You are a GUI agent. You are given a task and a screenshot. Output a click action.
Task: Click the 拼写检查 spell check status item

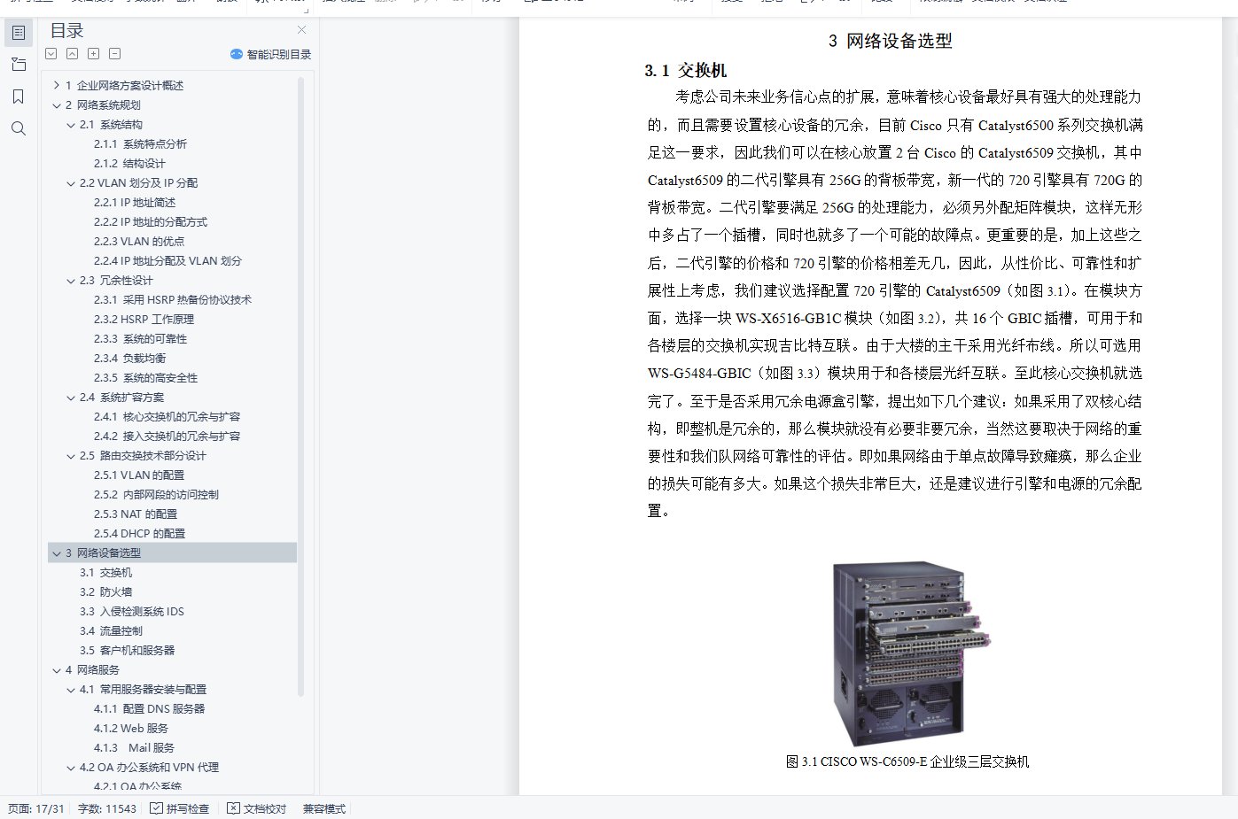pos(180,808)
